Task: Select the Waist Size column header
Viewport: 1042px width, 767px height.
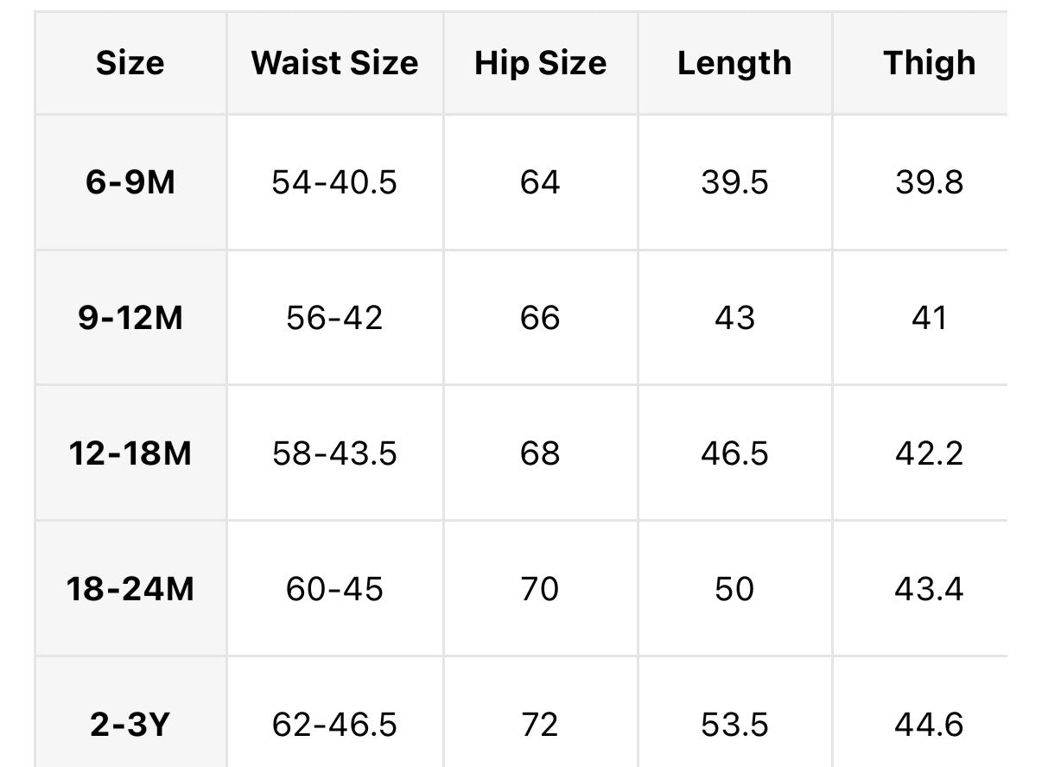Action: 334,63
